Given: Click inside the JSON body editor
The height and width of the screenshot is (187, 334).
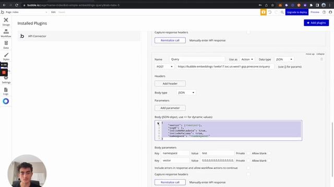Looking at the screenshot, I should 228,130.
